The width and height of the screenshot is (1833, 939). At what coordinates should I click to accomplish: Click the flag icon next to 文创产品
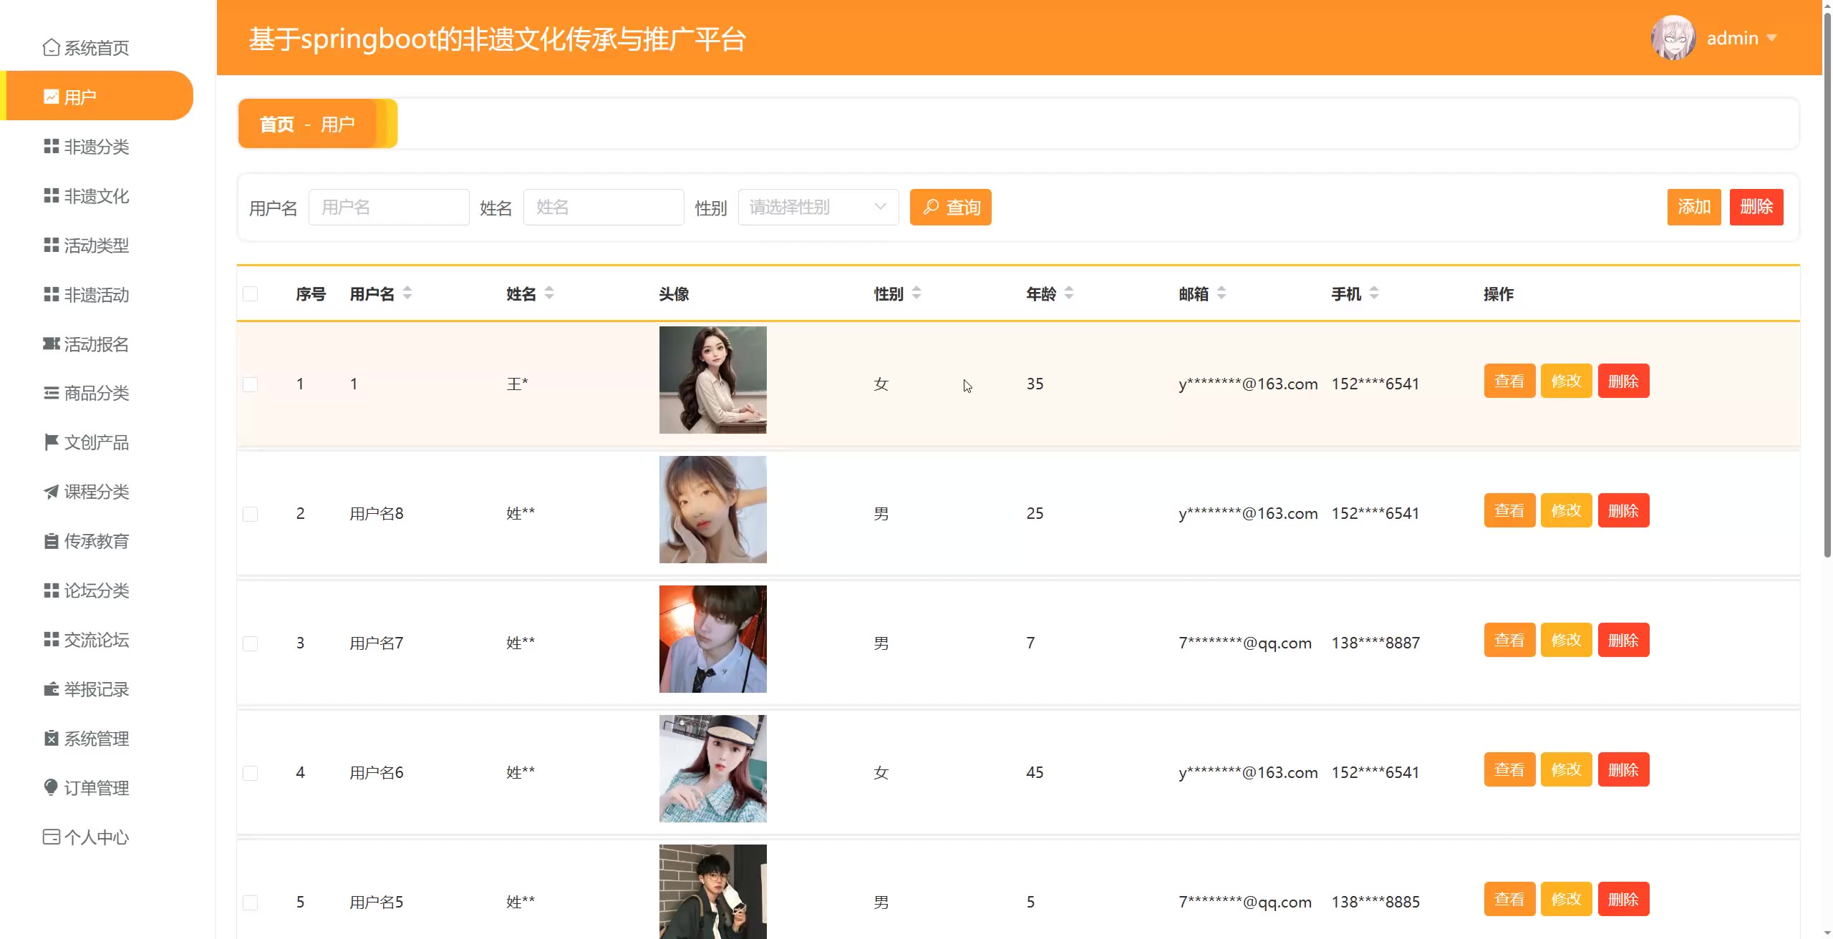click(51, 442)
